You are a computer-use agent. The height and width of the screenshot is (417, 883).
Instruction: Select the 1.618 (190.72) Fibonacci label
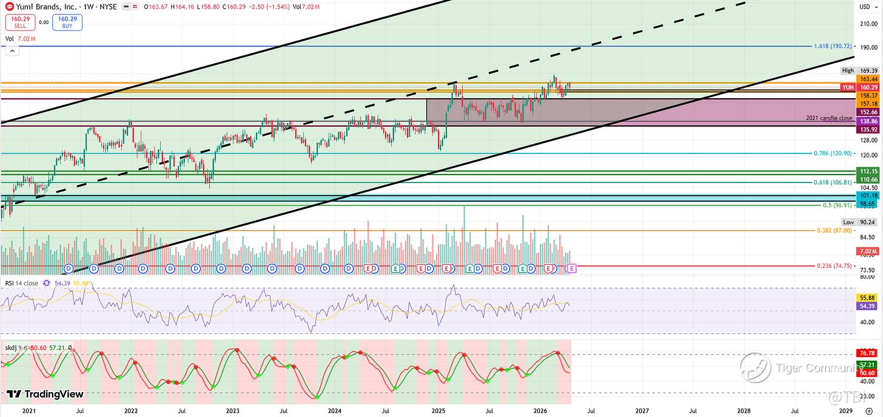coord(833,46)
